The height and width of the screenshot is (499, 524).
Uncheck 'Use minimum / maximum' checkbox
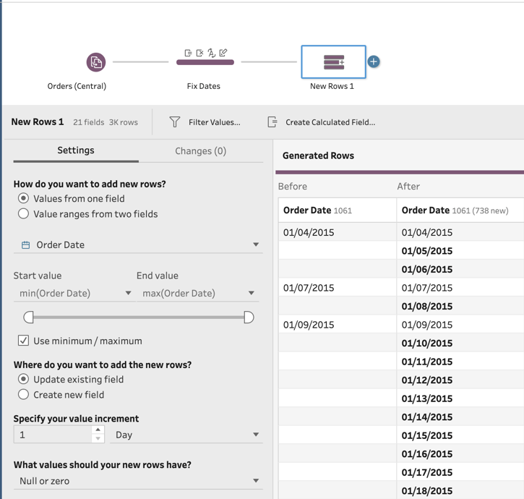click(24, 341)
